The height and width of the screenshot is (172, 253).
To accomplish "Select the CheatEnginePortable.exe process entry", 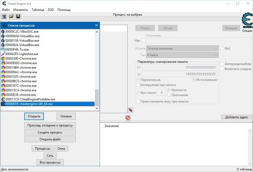I will 30,99.
